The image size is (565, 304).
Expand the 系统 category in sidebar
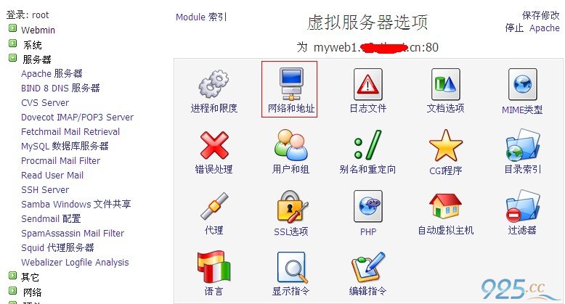12,44
